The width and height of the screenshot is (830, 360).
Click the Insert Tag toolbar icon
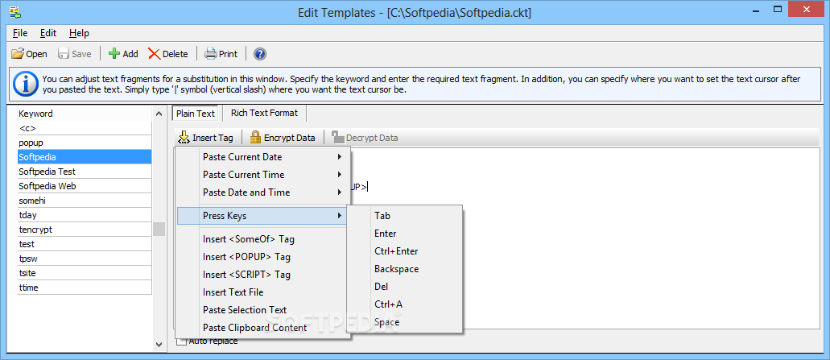point(184,138)
